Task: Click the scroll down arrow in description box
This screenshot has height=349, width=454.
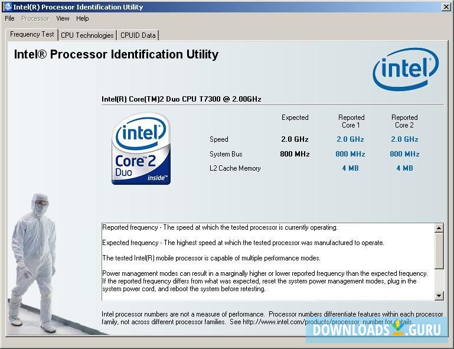Action: tap(439, 296)
